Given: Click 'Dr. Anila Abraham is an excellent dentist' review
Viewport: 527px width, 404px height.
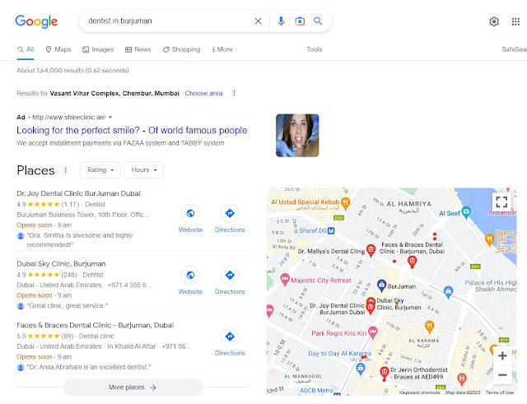Looking at the screenshot, I should (89, 367).
